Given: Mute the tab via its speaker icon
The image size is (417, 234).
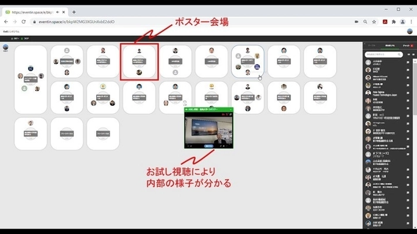Looking at the screenshot, I should (57, 12).
